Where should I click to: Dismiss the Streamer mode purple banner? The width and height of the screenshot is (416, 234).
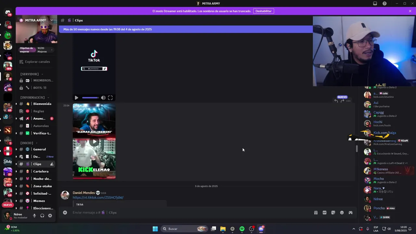pyautogui.click(x=410, y=11)
